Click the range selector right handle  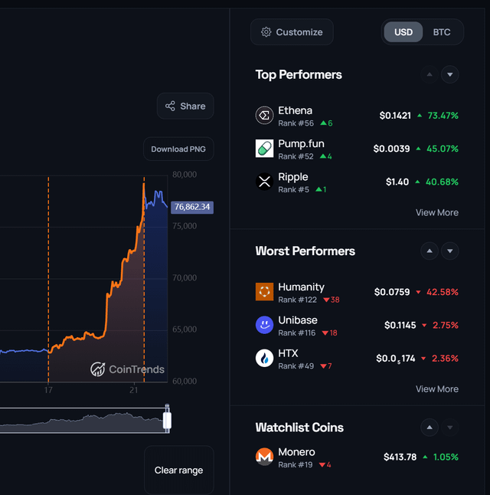pos(167,419)
